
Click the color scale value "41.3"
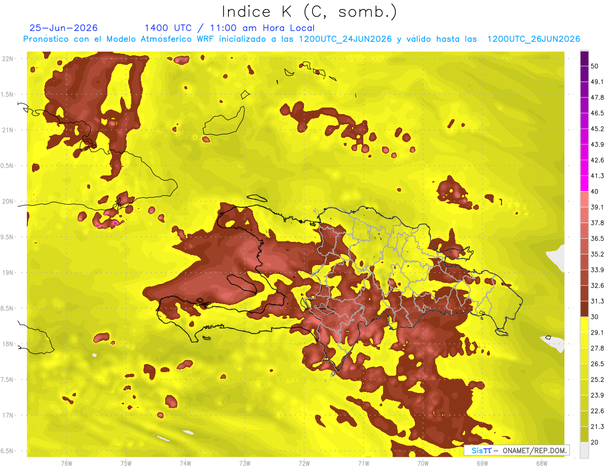597,176
